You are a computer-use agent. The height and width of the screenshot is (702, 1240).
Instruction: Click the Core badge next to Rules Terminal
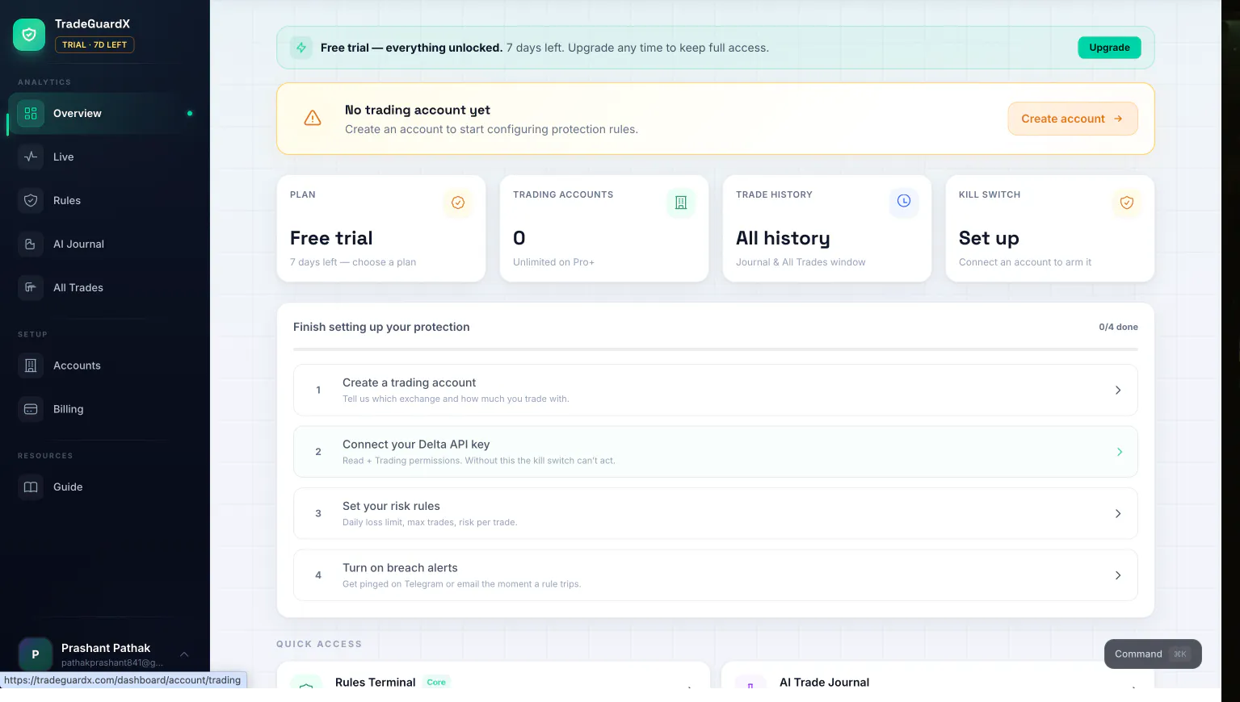436,683
